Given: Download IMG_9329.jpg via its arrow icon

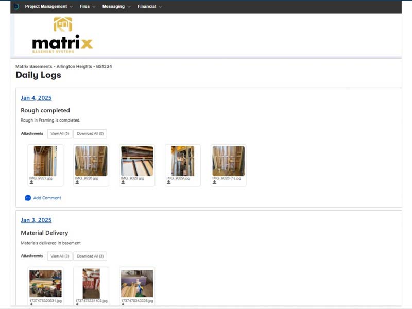Looking at the screenshot, I should click(x=169, y=182).
